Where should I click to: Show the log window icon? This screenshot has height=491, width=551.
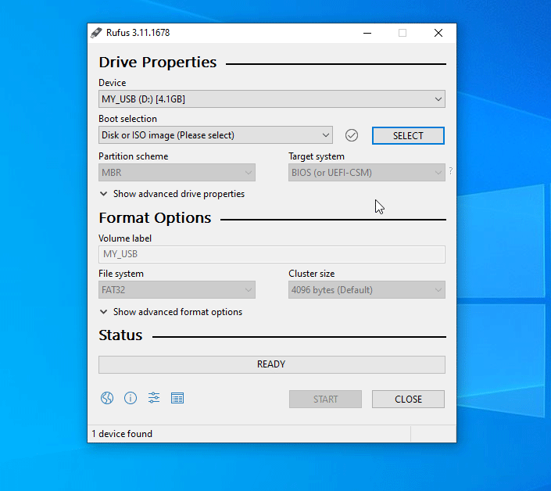click(177, 398)
